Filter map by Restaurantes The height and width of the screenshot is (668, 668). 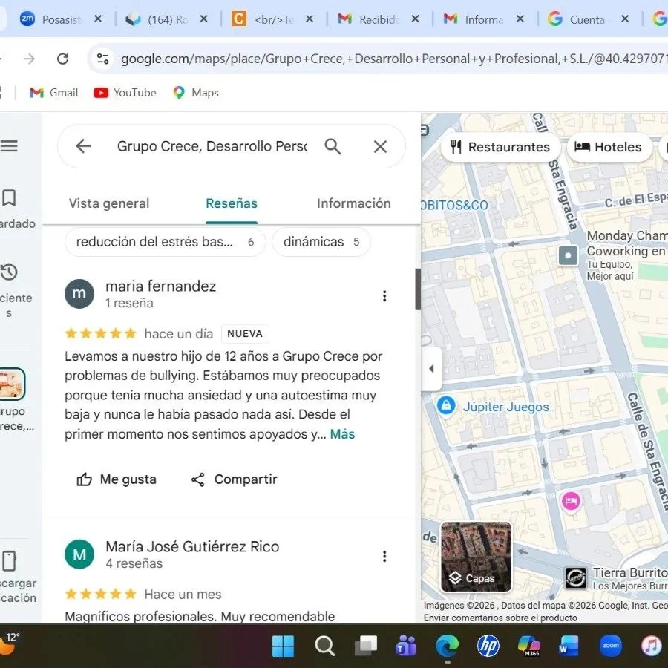click(x=500, y=147)
